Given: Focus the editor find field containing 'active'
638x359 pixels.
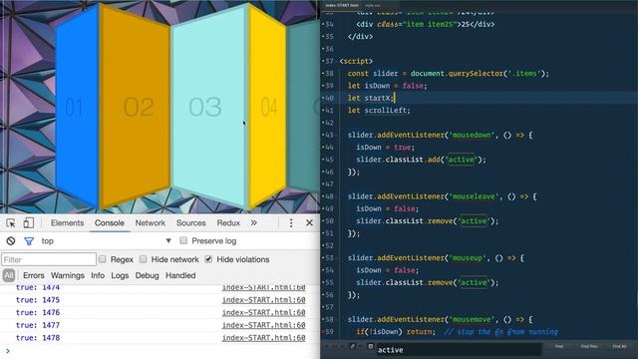Looking at the screenshot, I should click(459, 350).
